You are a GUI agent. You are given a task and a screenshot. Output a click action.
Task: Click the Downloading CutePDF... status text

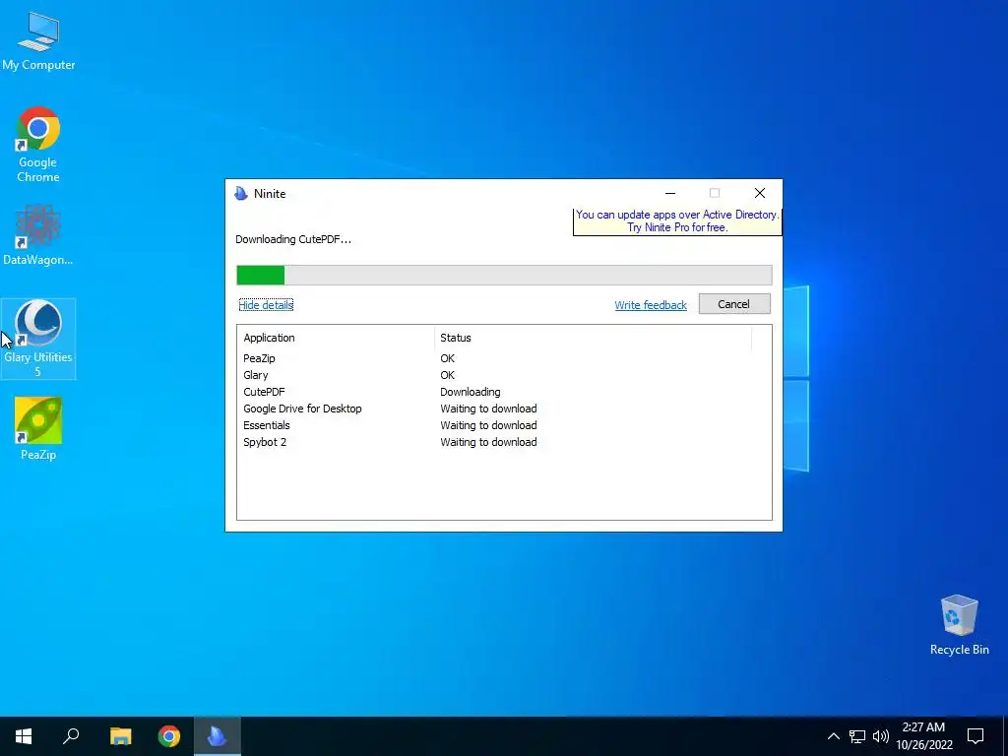(293, 239)
